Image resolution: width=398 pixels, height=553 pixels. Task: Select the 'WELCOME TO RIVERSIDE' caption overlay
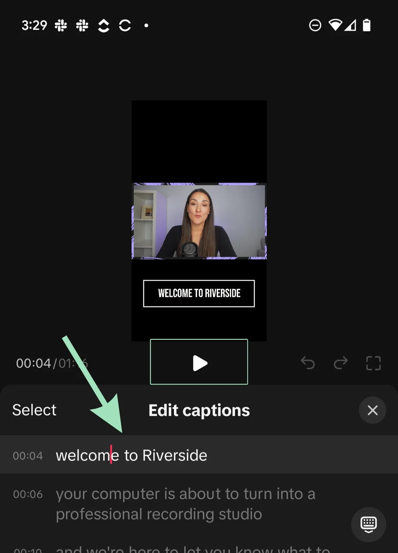(x=199, y=293)
